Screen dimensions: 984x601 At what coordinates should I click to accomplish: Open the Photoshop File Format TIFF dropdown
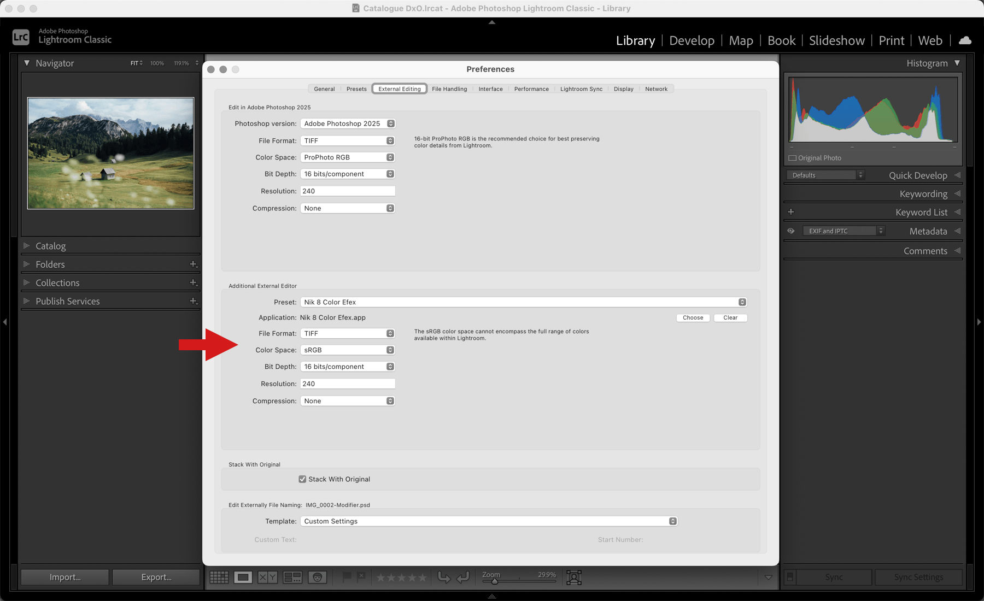click(348, 140)
